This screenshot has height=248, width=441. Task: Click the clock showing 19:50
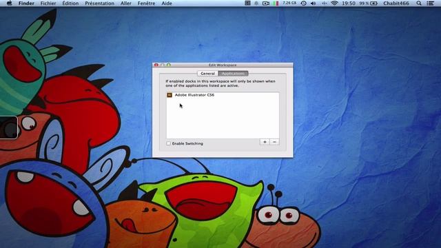click(x=349, y=3)
